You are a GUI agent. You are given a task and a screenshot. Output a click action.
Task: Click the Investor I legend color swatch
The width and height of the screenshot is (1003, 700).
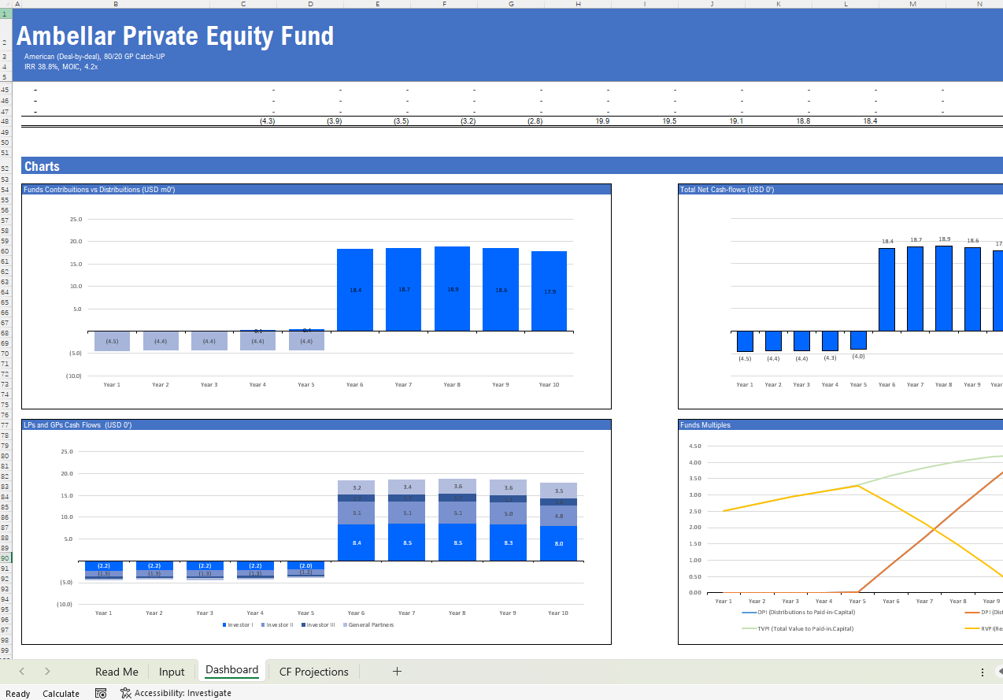[x=224, y=625]
